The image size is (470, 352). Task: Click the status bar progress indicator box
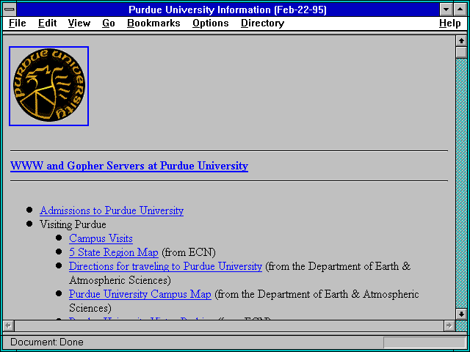click(424, 342)
